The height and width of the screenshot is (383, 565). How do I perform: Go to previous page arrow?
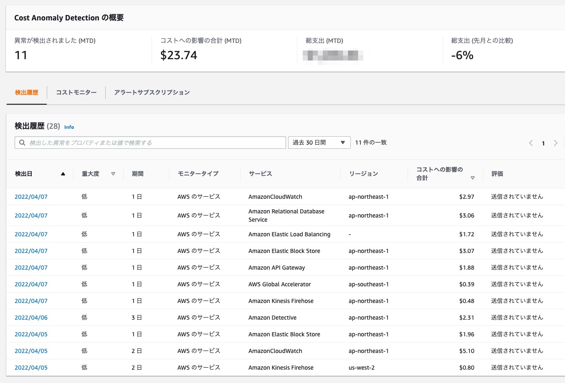point(531,143)
